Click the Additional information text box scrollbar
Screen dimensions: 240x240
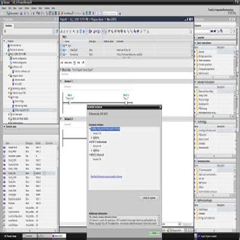pyautogui.click(x=159, y=220)
